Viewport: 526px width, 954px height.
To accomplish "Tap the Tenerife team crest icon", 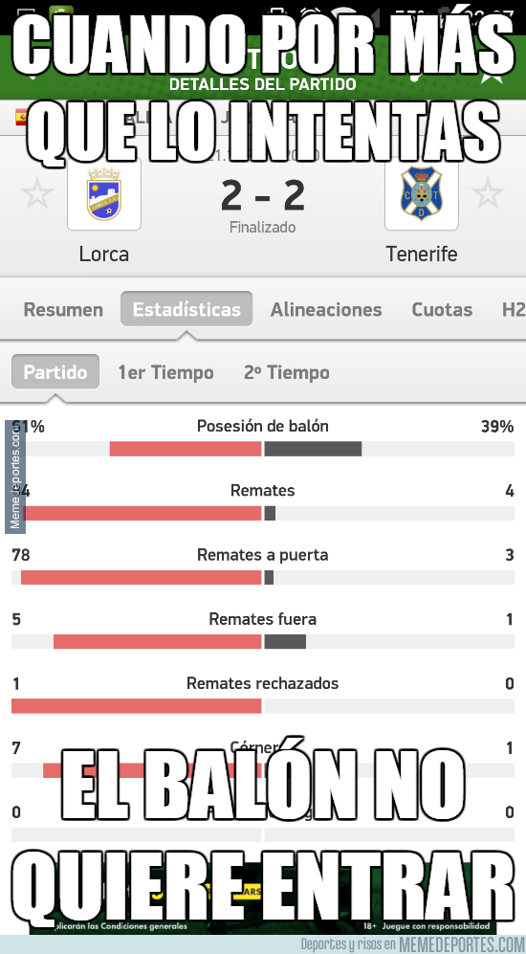I will tap(422, 194).
